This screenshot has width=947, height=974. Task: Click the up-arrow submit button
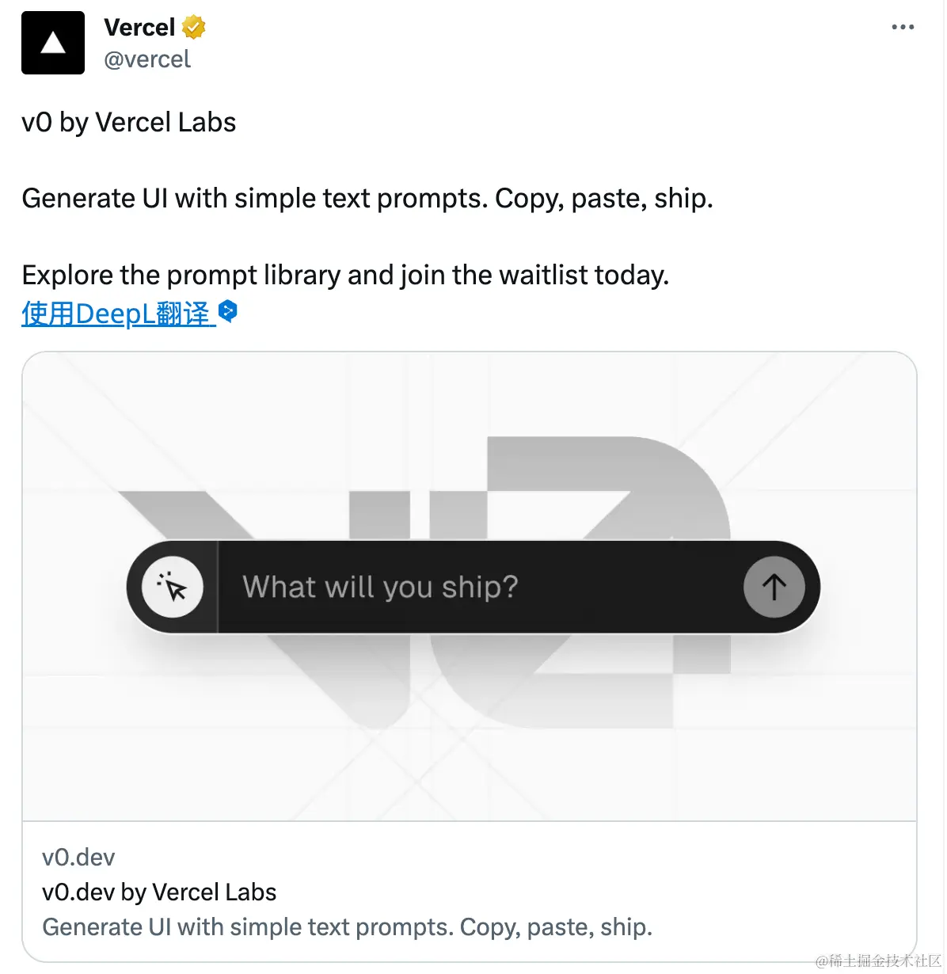coord(774,587)
